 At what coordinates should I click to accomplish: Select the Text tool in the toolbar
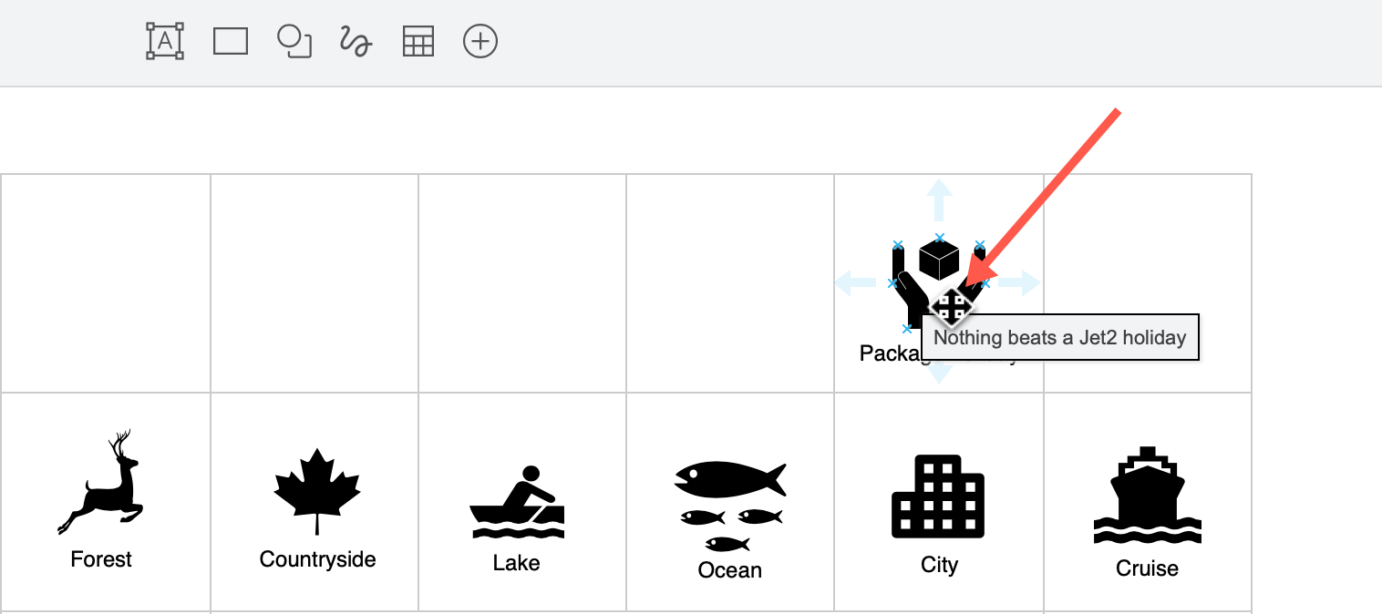coord(164,41)
